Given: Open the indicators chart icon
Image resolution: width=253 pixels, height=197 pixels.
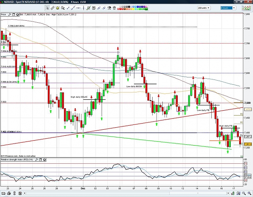Looking at the screenshot, I should coord(246,8).
